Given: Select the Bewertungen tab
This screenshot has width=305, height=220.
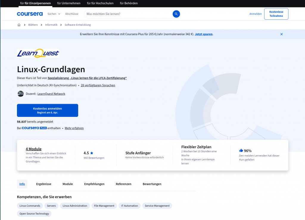Looking at the screenshot, I should point(152,184).
